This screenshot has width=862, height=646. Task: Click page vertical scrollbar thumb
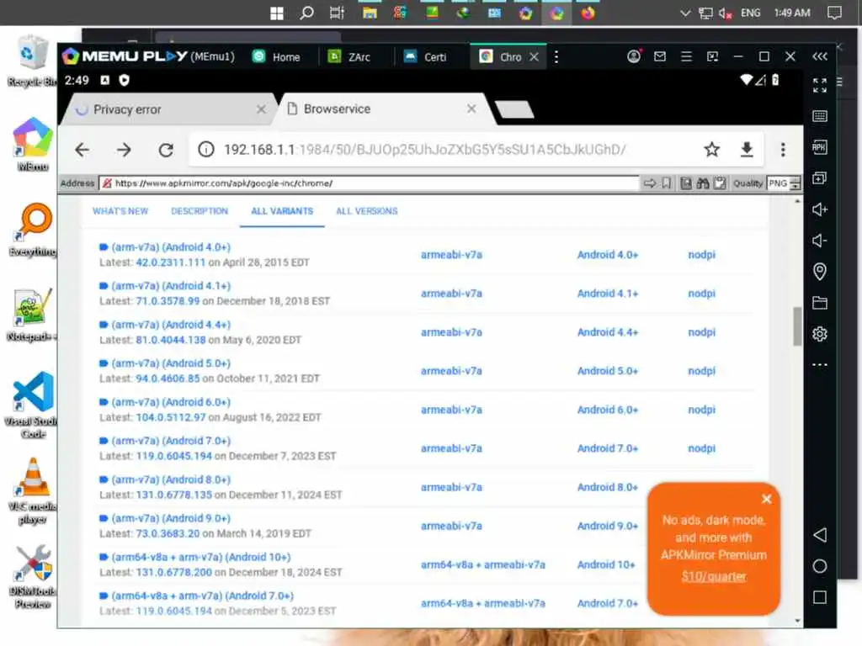797,326
